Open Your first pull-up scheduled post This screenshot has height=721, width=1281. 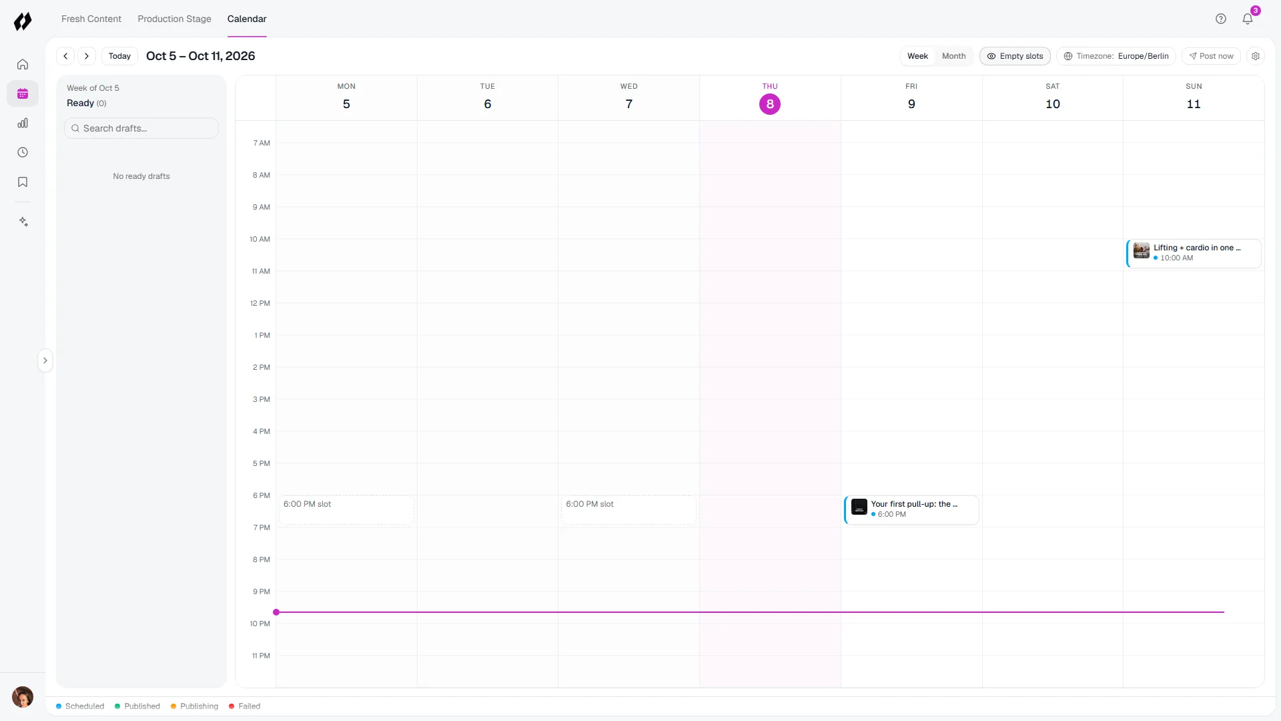point(911,510)
